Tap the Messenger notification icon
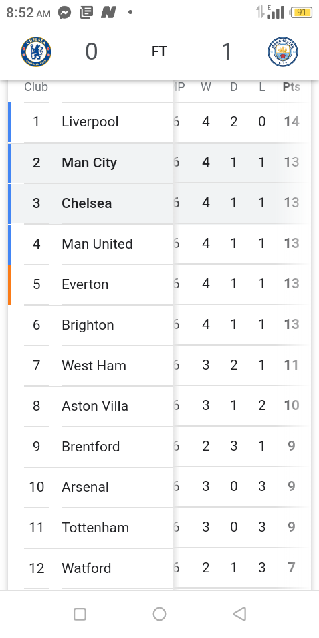319x638 pixels. [64, 13]
